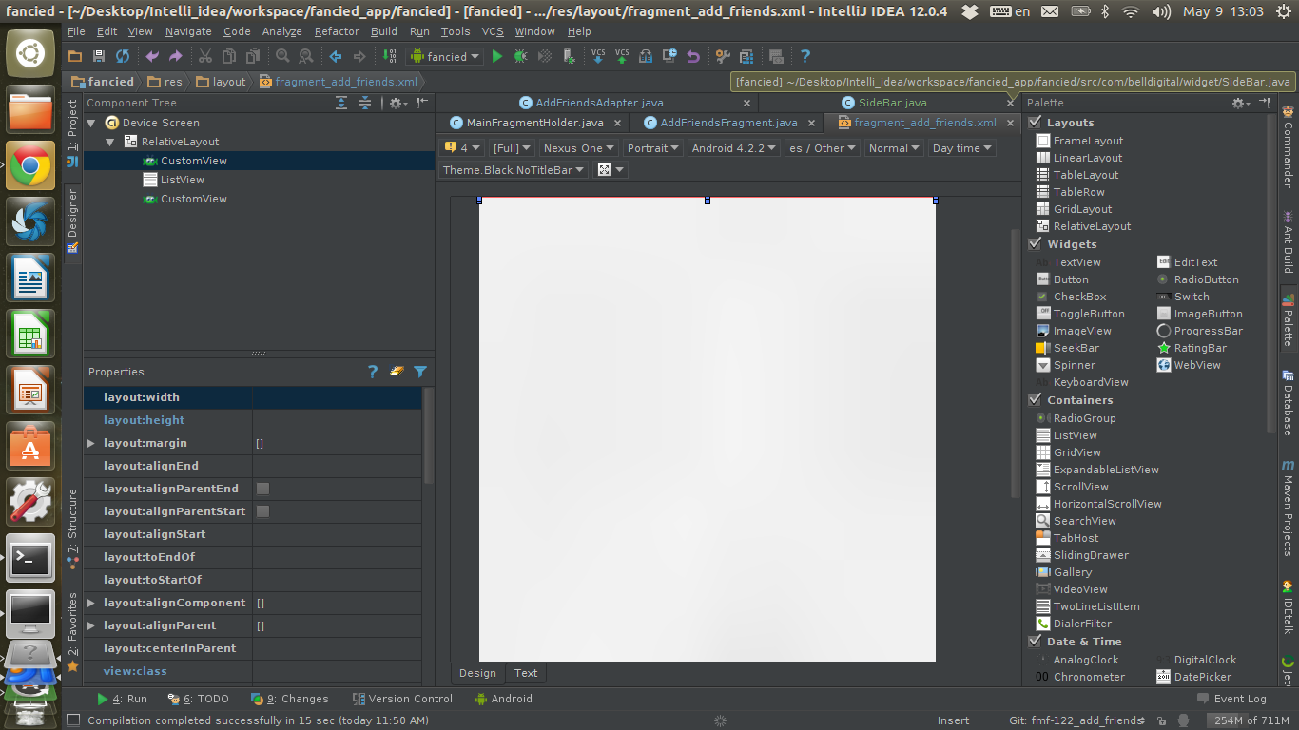This screenshot has height=730, width=1299.
Task: Run the fancied app with the green Run icon
Action: (x=496, y=56)
